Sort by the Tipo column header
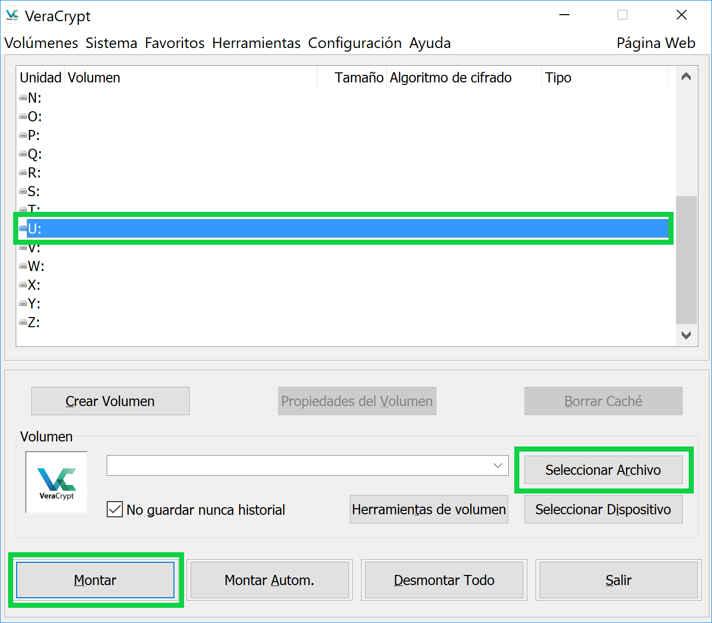The height and width of the screenshot is (623, 712). (605, 77)
